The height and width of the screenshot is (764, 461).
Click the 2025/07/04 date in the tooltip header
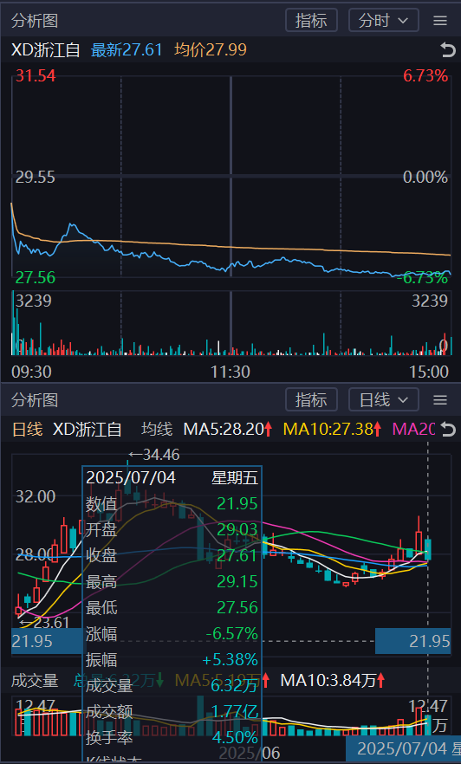click(x=131, y=478)
